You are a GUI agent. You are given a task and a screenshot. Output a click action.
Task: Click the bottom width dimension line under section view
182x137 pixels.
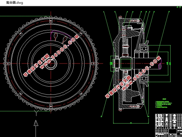pos(131,123)
